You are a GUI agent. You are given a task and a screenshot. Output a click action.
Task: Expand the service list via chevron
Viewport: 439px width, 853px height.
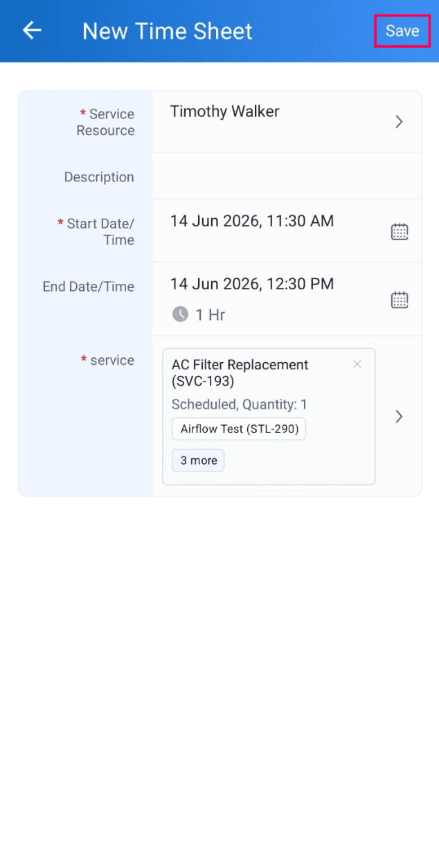[399, 416]
